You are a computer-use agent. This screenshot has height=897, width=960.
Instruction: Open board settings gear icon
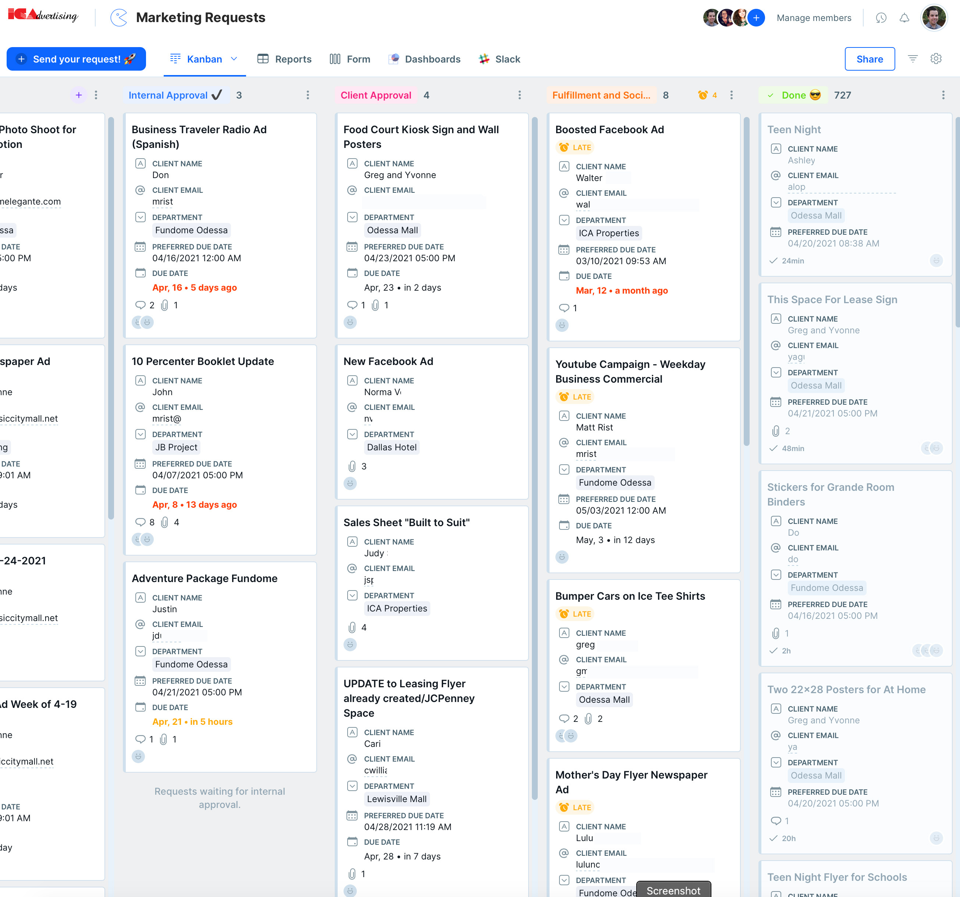(936, 59)
